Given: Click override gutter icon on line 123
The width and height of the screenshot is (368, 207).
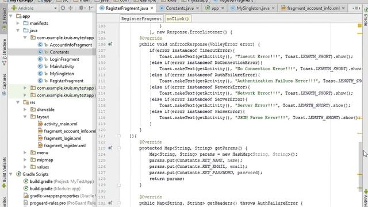Looking at the screenshot, I should [x=110, y=148].
